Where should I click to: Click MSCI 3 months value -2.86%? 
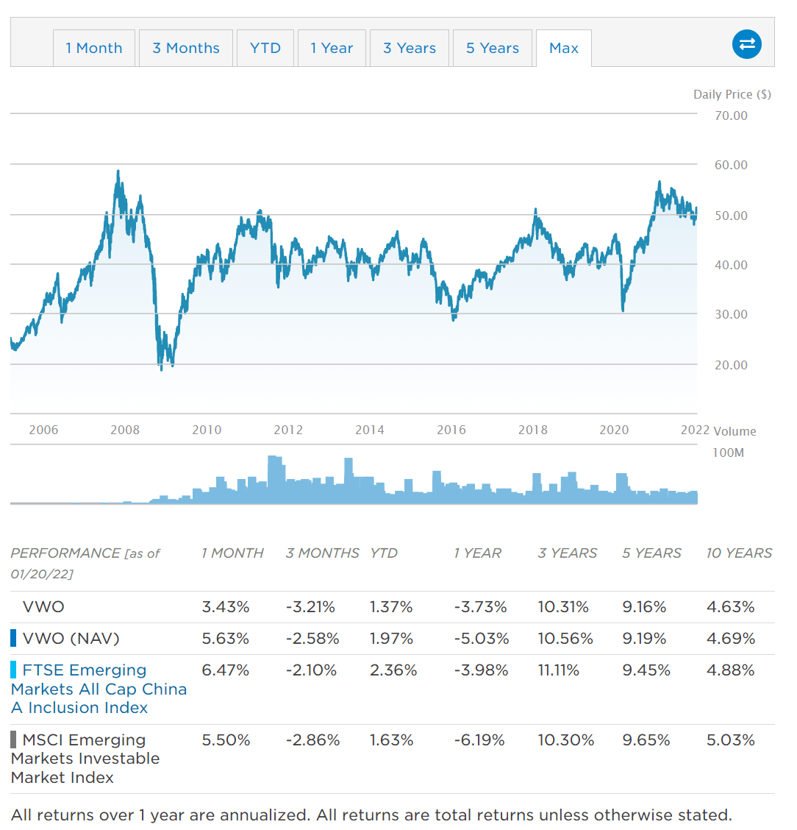click(312, 739)
